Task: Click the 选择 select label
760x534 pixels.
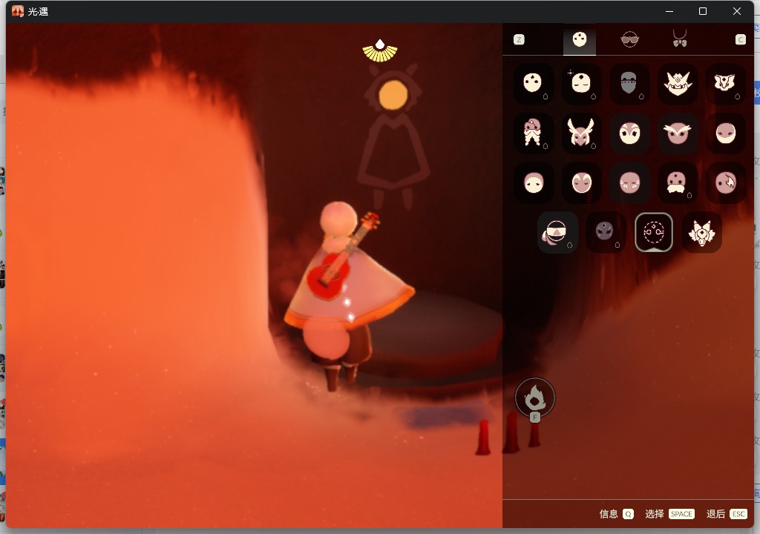Action: pyautogui.click(x=655, y=514)
